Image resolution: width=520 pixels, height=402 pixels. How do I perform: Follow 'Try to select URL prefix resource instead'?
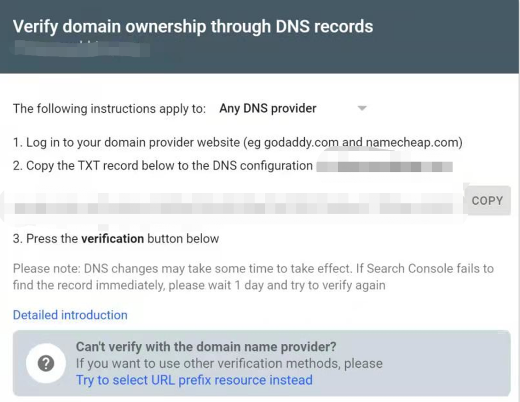pos(194,380)
